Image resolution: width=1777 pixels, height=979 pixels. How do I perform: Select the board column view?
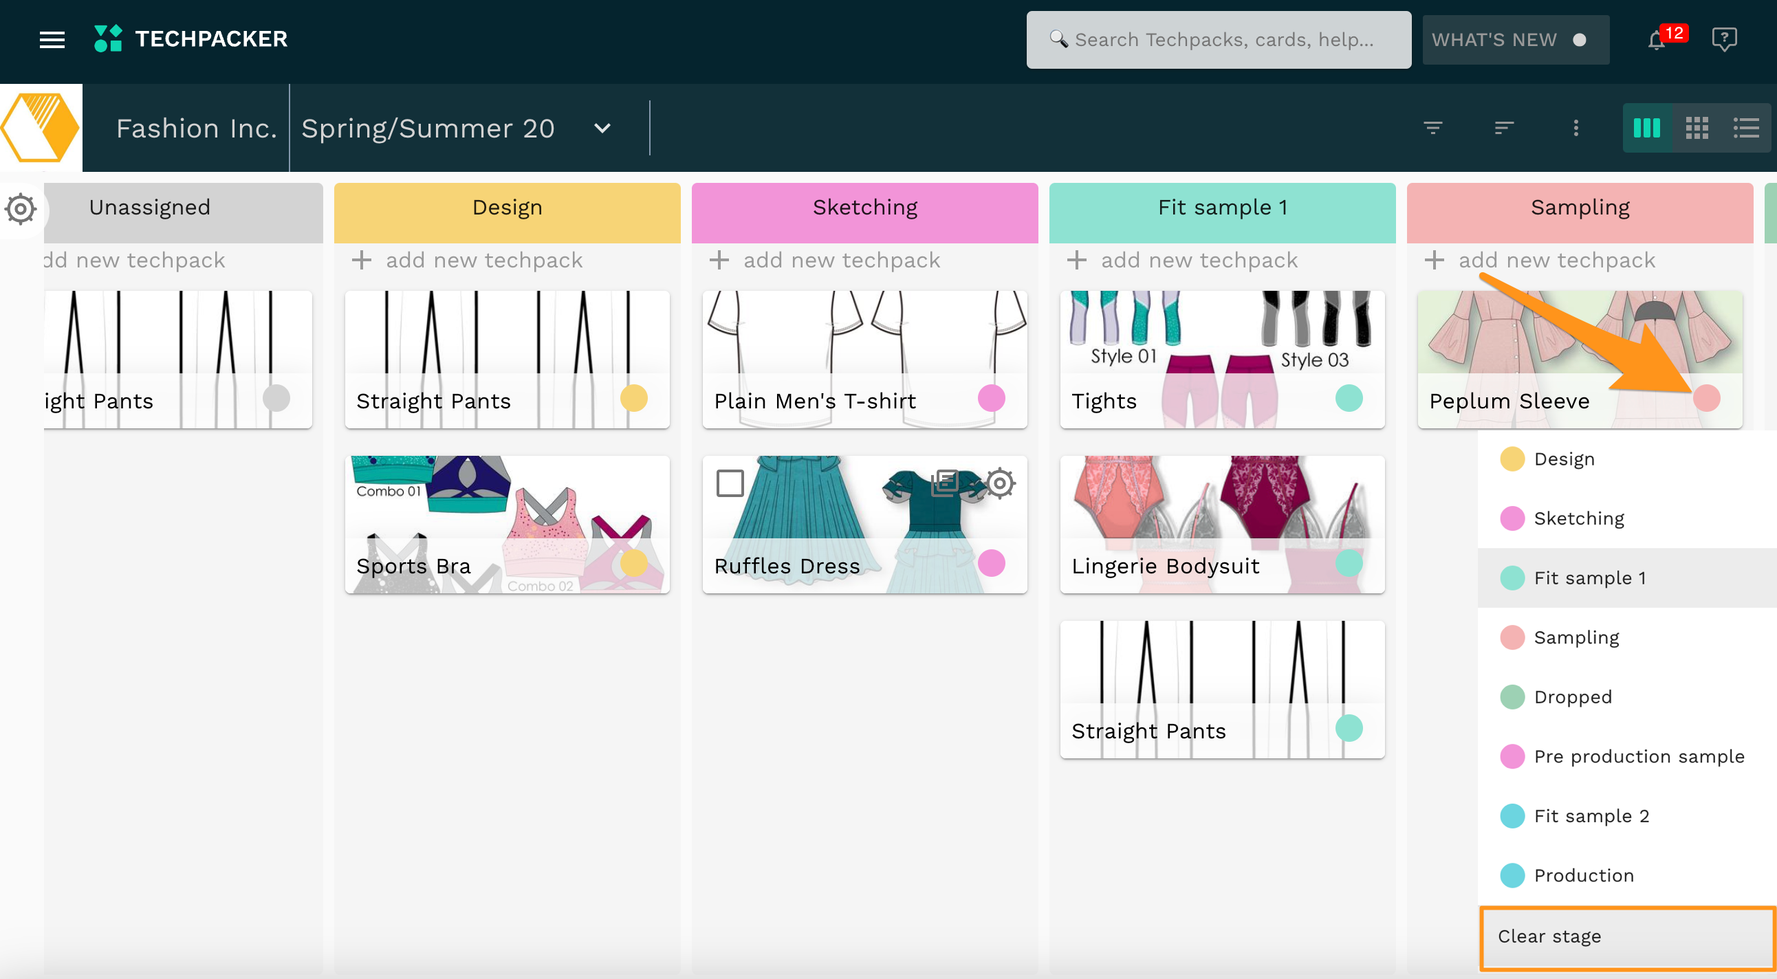point(1646,128)
